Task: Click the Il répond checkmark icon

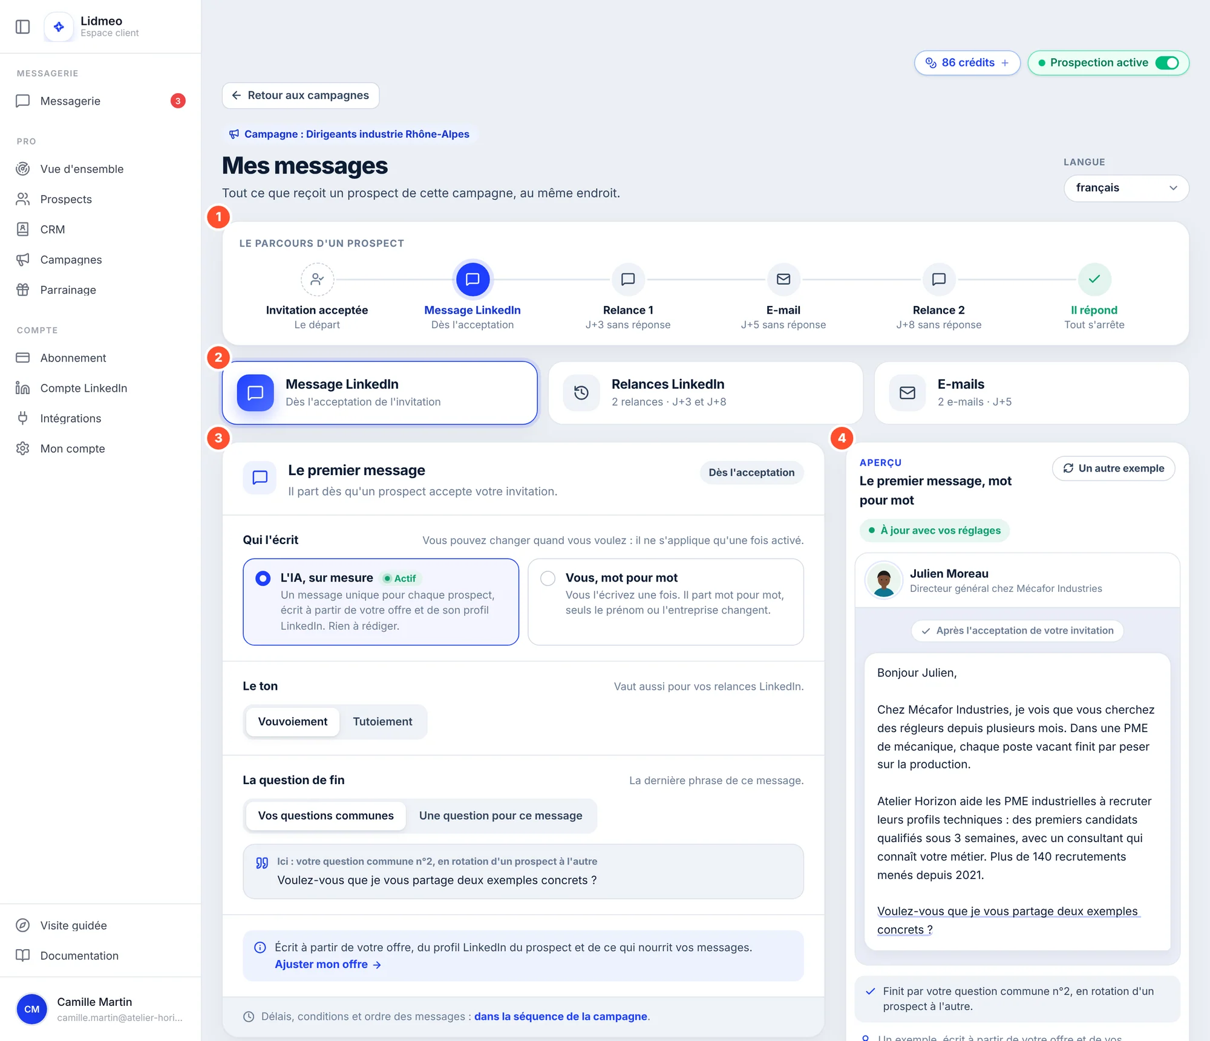Action: (1094, 279)
